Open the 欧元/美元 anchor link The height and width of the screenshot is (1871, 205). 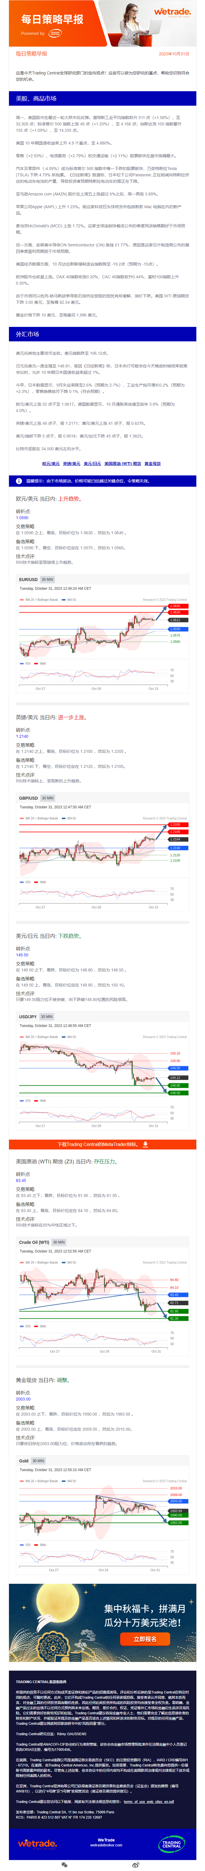(51, 463)
